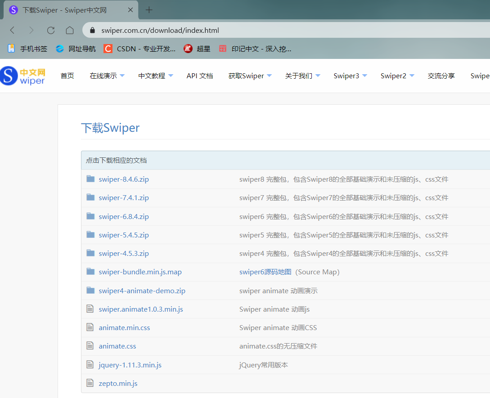This screenshot has width=490, height=398.
Task: Download swiper-7.4.1.zip via its link
Action: tap(123, 197)
